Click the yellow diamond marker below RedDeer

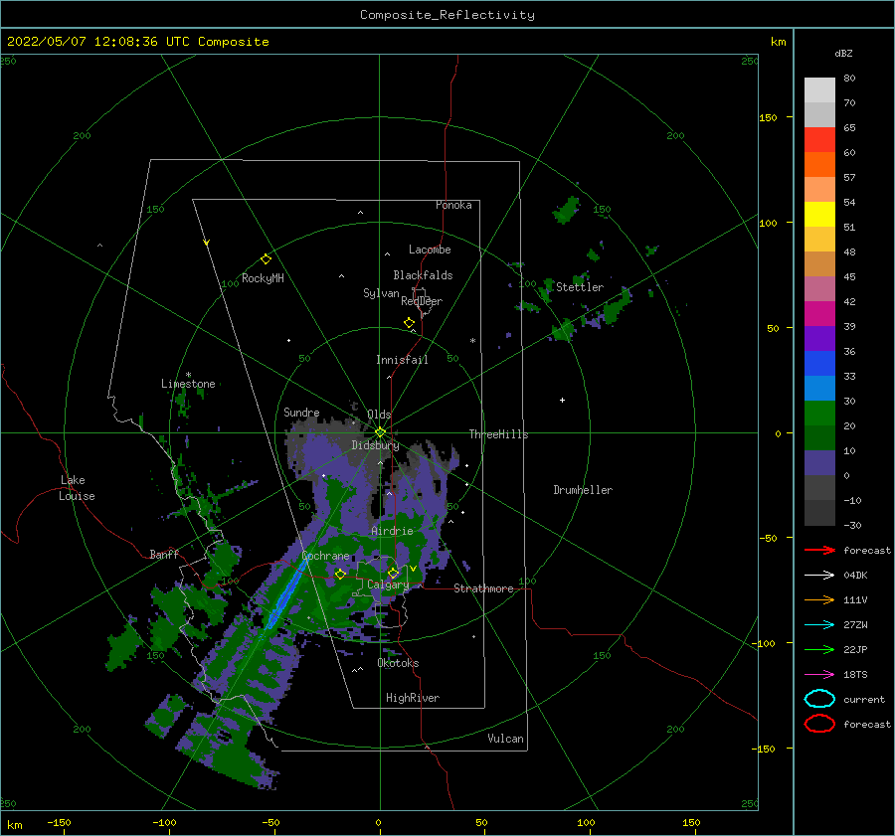[x=409, y=323]
